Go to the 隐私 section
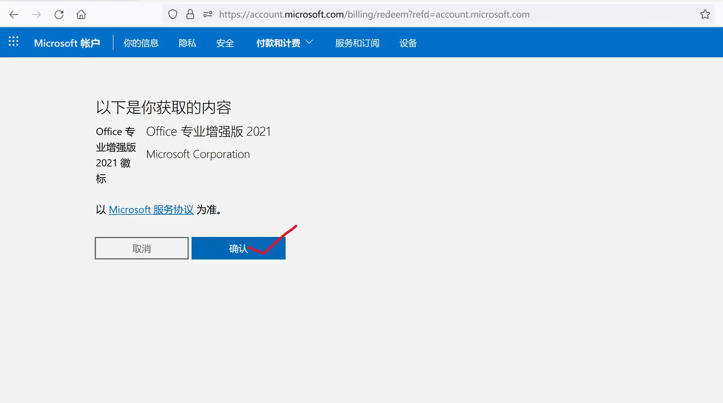 [187, 43]
